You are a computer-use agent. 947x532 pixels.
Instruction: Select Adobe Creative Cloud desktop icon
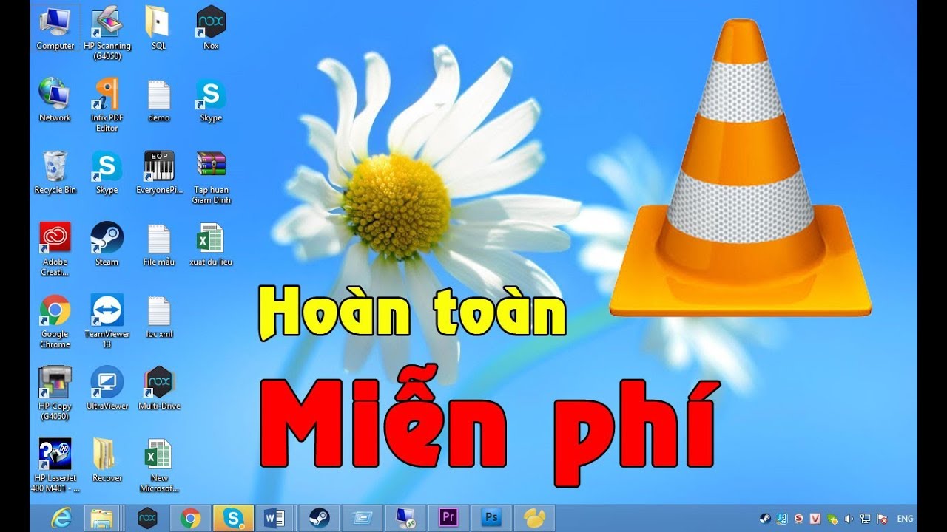(x=55, y=250)
